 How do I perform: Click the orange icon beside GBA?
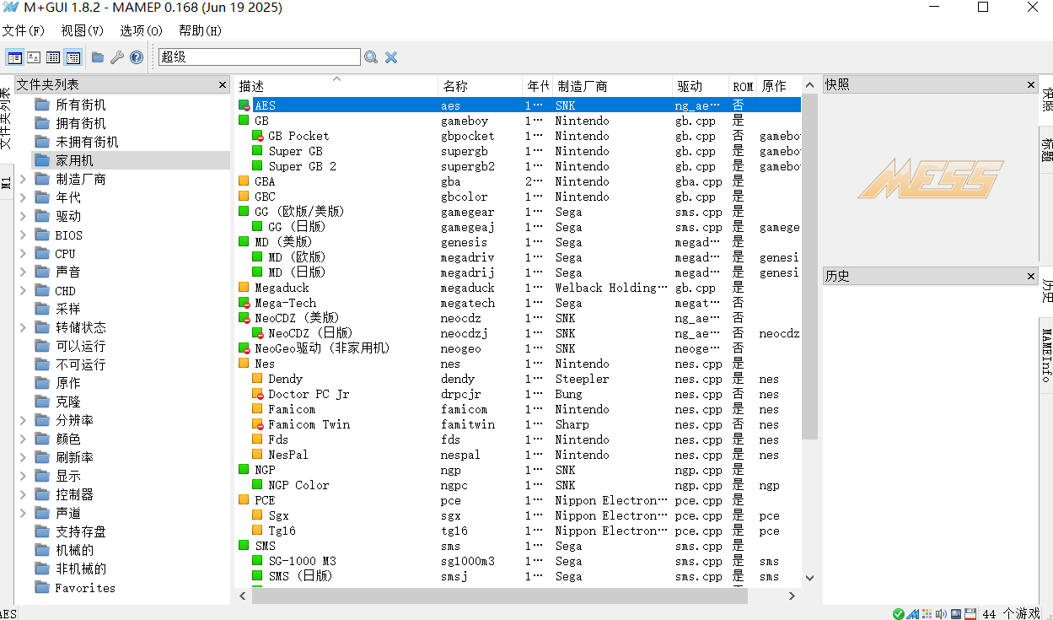click(244, 181)
